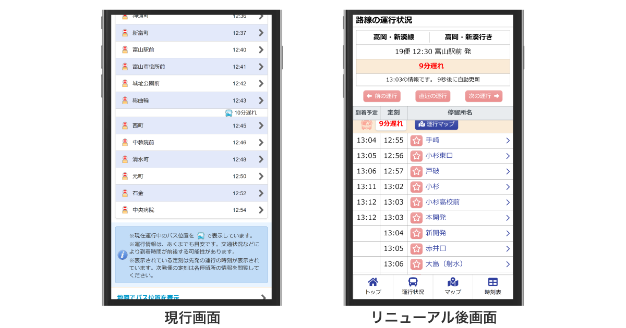Expand the 手崎 row chevron

[508, 141]
